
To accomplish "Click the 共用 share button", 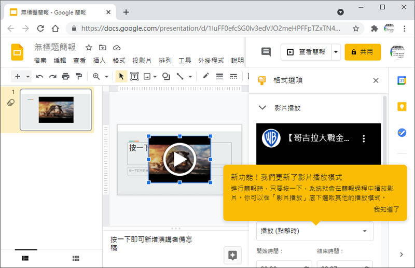I will pyautogui.click(x=363, y=52).
